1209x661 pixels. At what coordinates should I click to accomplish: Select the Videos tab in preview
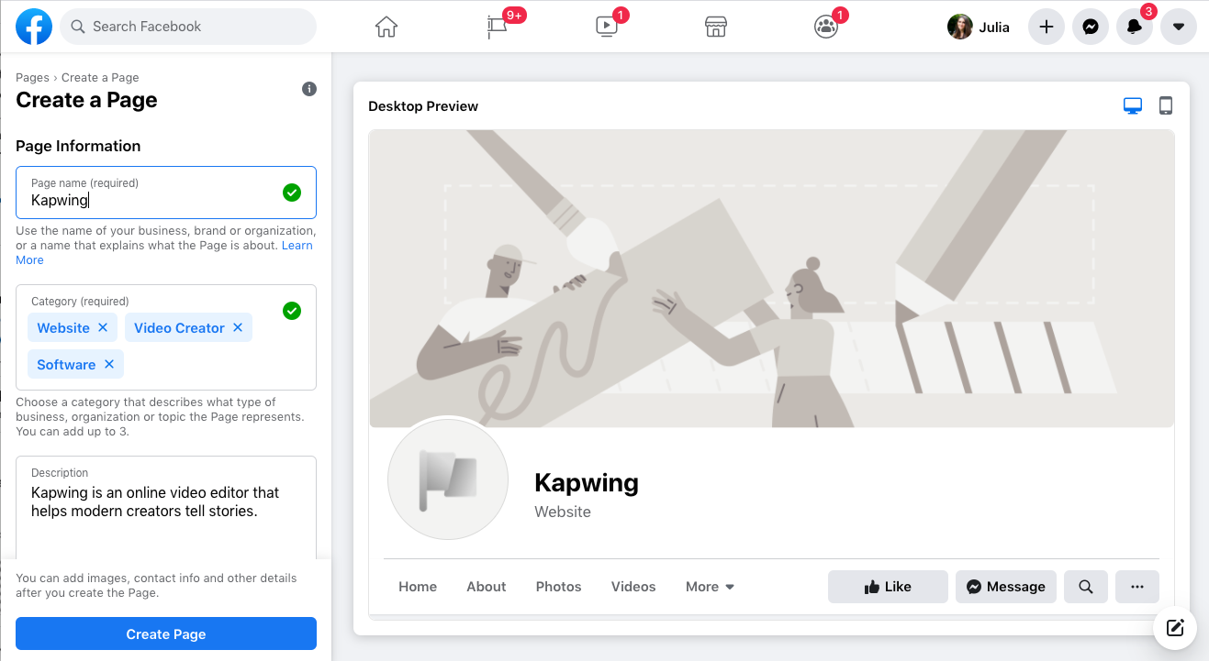(x=633, y=587)
